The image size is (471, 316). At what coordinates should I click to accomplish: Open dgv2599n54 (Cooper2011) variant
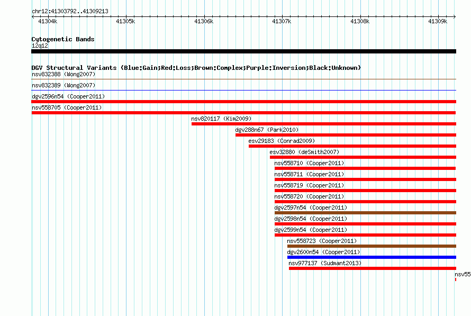click(311, 230)
